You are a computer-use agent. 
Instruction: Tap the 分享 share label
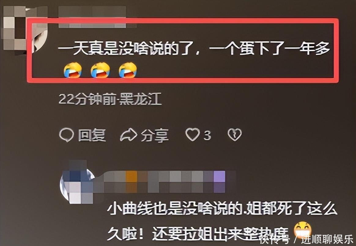click(155, 136)
